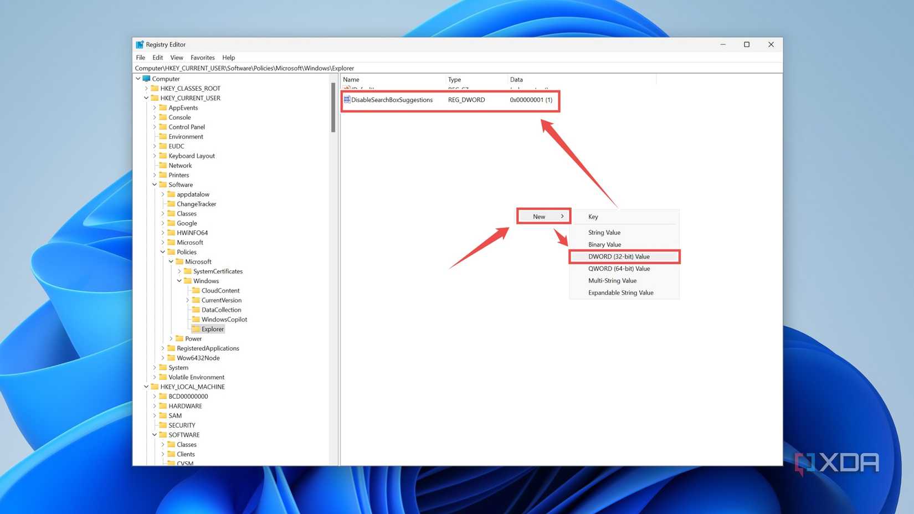Click the Registry Editor title bar icon
The image size is (914, 514).
coord(140,44)
